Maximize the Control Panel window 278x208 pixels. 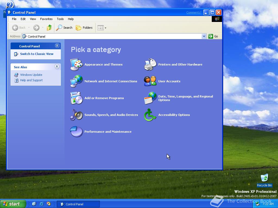[212, 12]
